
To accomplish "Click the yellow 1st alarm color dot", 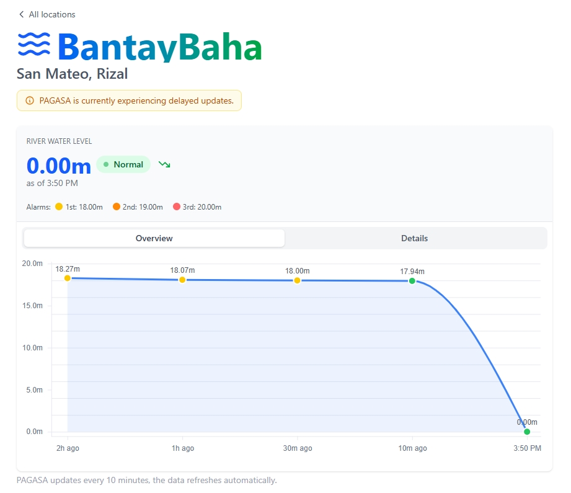I will pyautogui.click(x=59, y=207).
